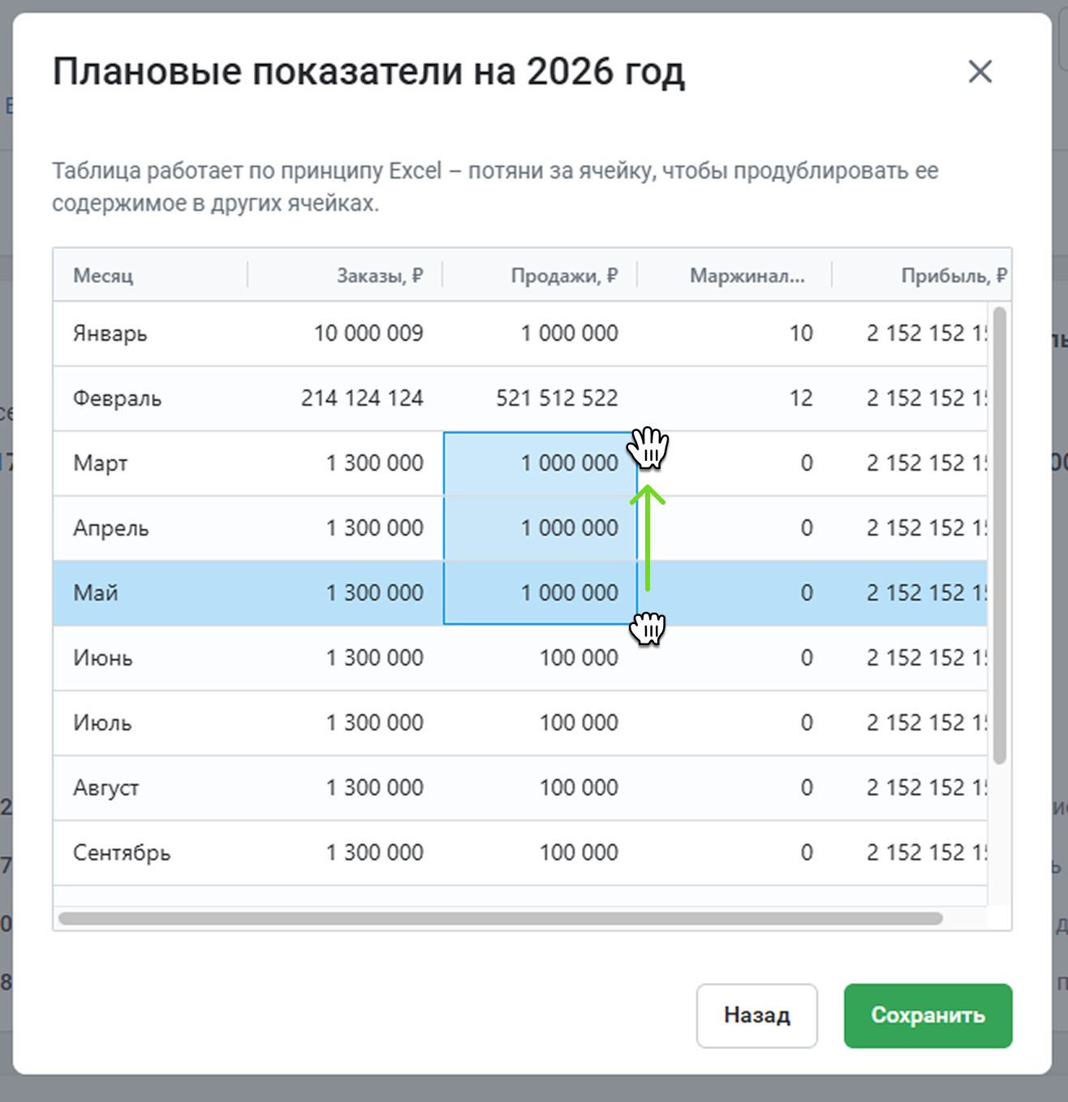Select February margin cell with value 12

(x=800, y=398)
